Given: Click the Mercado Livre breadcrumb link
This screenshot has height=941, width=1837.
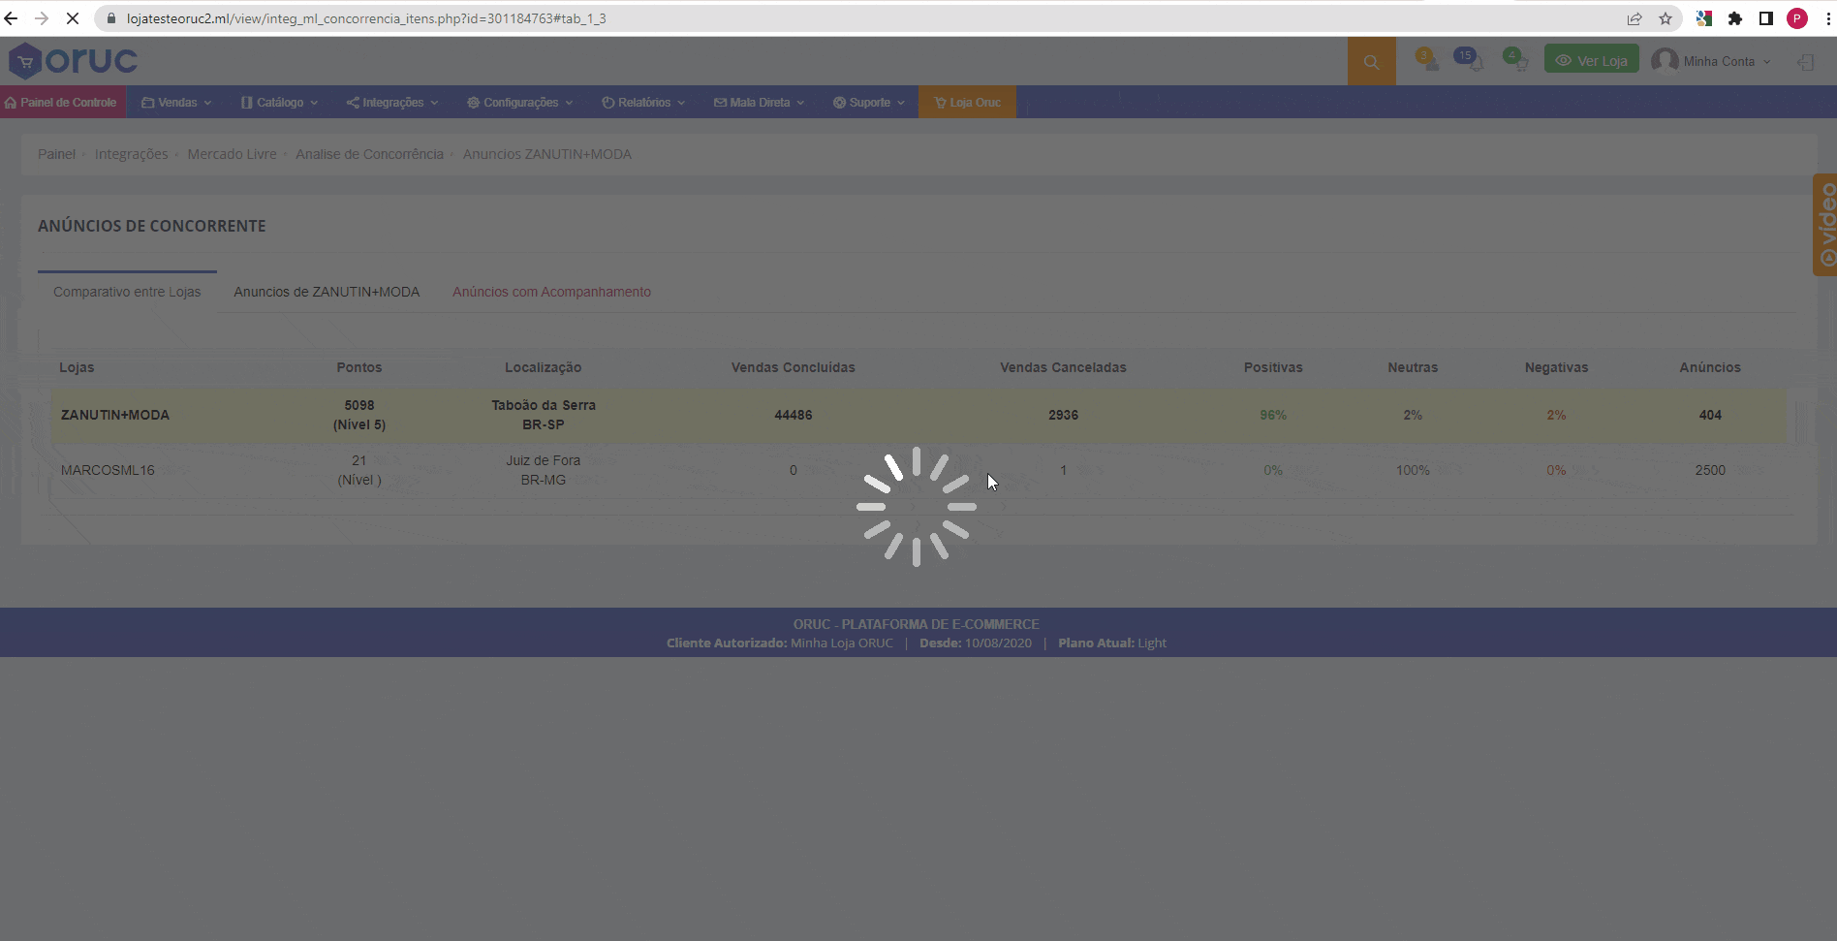Looking at the screenshot, I should (x=232, y=154).
